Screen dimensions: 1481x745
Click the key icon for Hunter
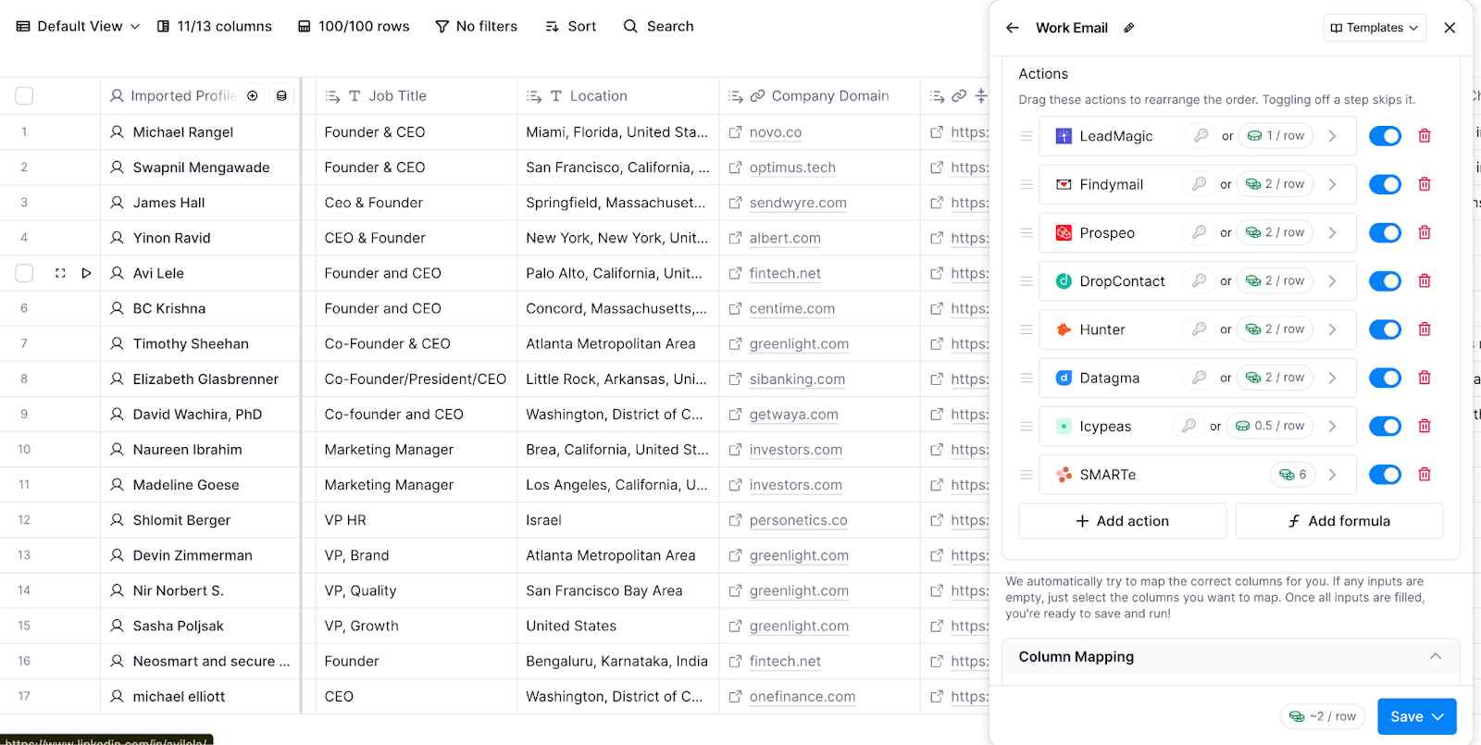tap(1199, 329)
